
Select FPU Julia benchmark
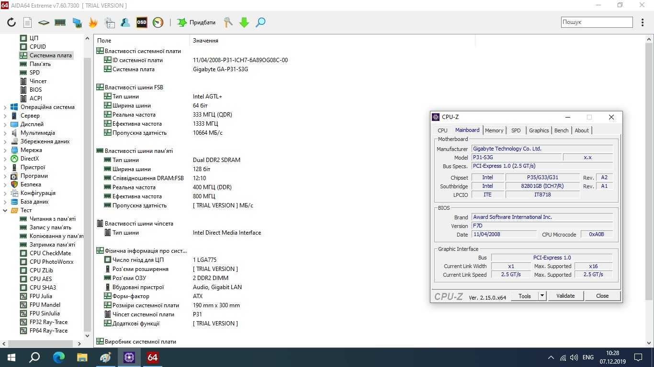pyautogui.click(x=41, y=296)
